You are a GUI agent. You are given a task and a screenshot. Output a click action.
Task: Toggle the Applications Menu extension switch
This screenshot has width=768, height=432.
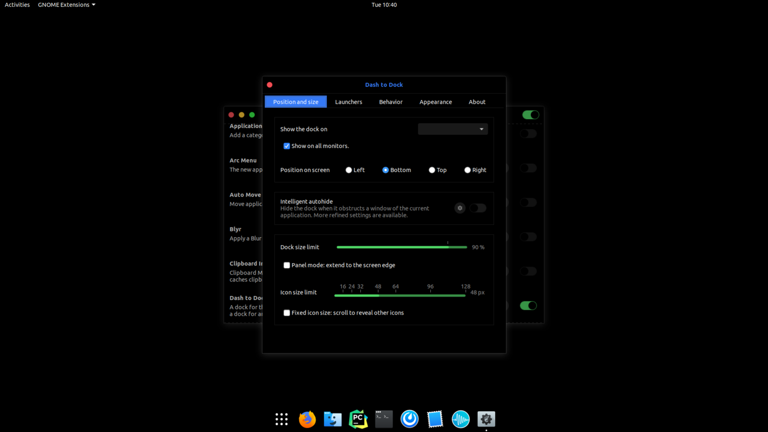pyautogui.click(x=528, y=134)
